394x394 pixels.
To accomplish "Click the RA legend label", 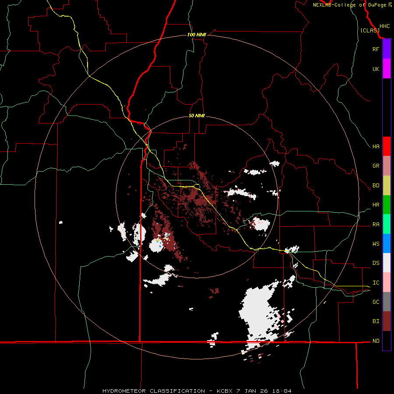I will click(x=376, y=225).
